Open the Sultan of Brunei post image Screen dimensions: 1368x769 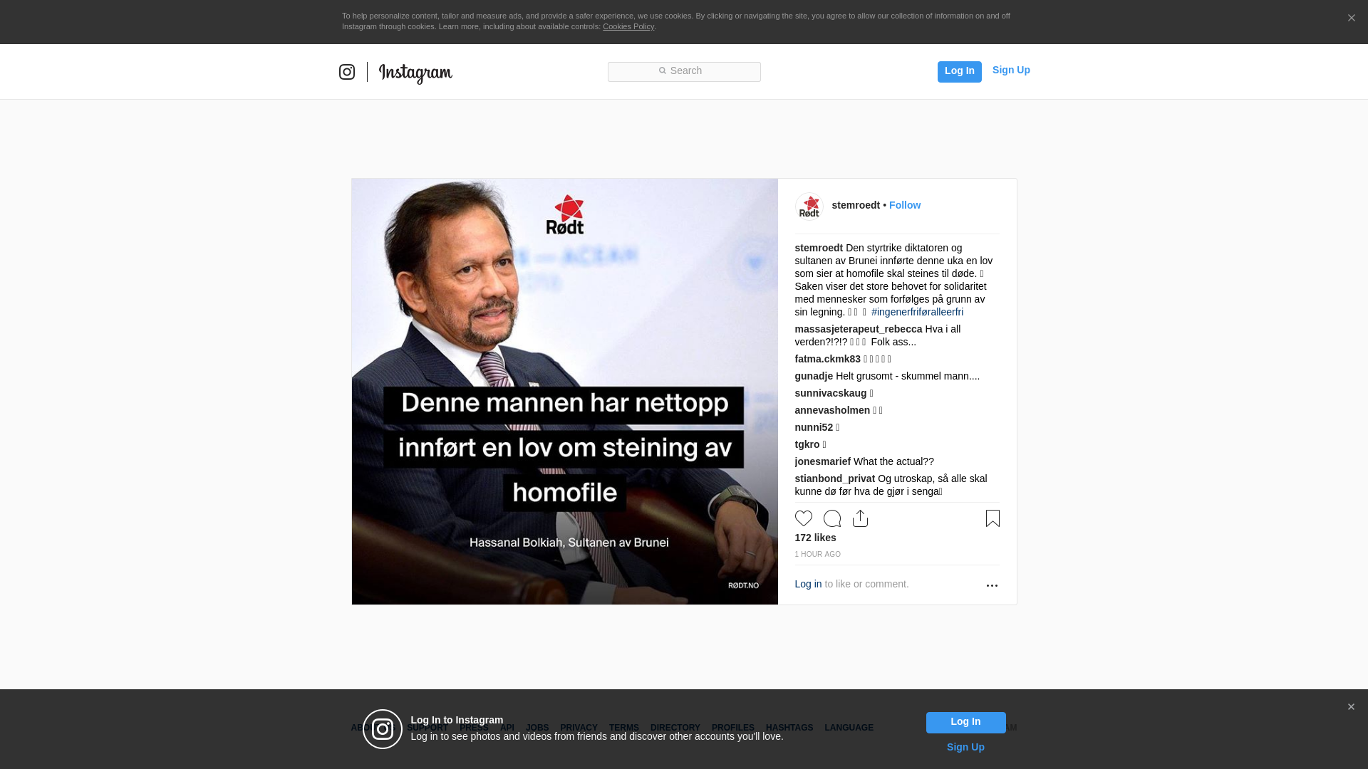tap(565, 392)
